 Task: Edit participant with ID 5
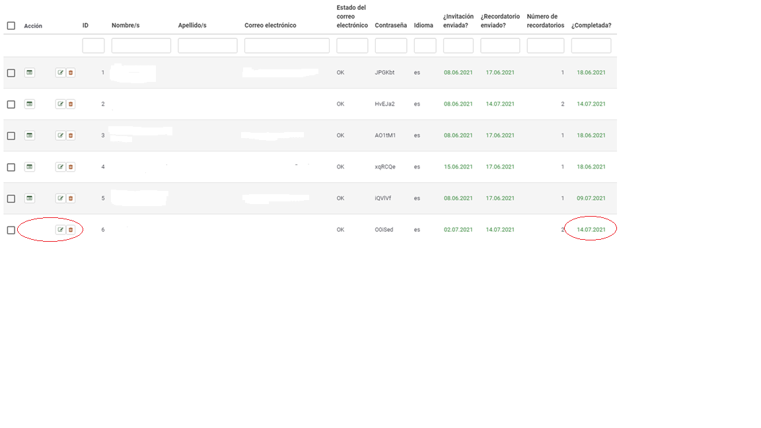60,198
